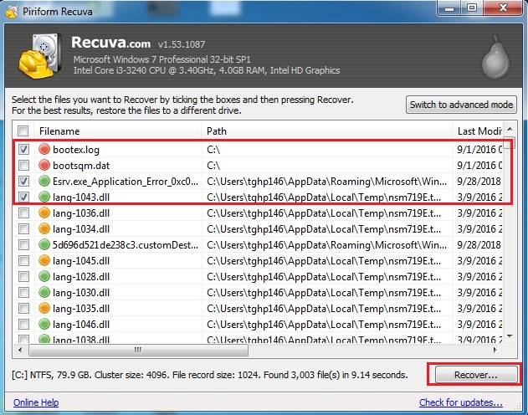Check the lang-1046.dll checkbox
The image size is (528, 415).
23,325
